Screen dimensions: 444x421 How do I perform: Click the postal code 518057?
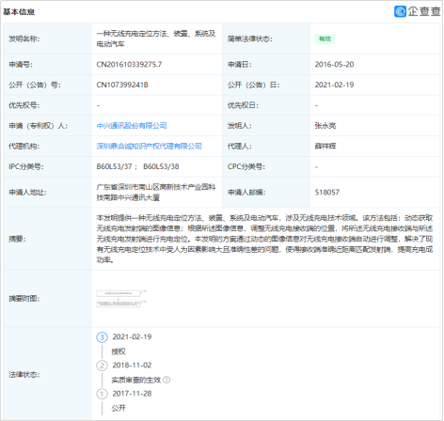pos(327,193)
